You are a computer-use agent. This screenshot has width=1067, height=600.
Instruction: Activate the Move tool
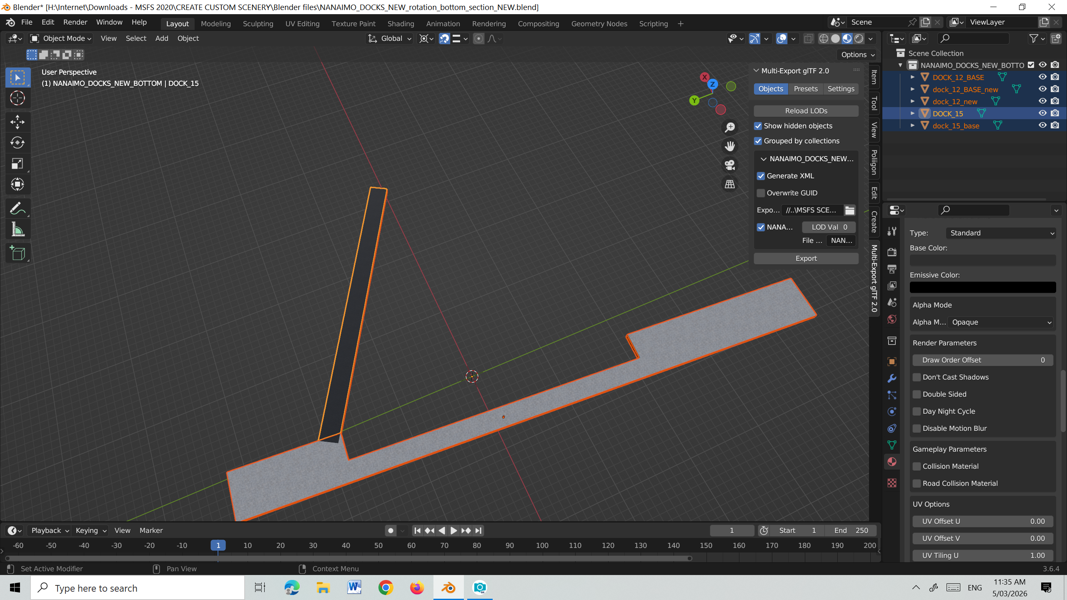pyautogui.click(x=18, y=122)
